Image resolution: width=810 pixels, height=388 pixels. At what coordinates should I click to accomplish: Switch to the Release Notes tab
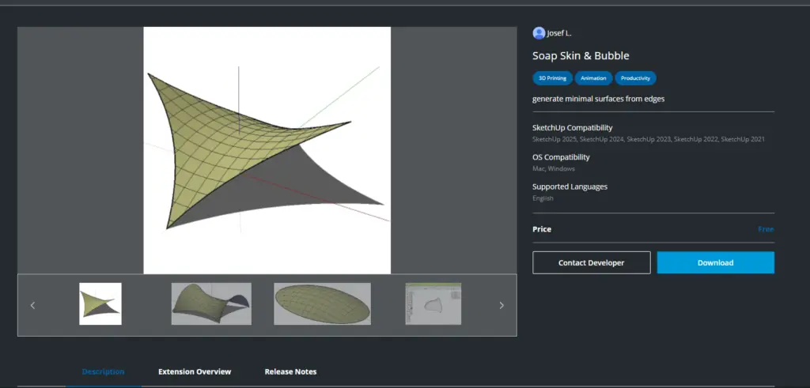291,371
